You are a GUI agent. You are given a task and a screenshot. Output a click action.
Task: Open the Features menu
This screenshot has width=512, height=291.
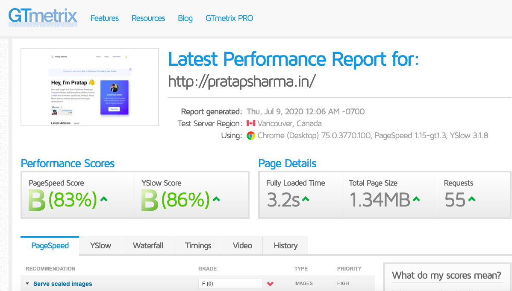[x=105, y=18]
